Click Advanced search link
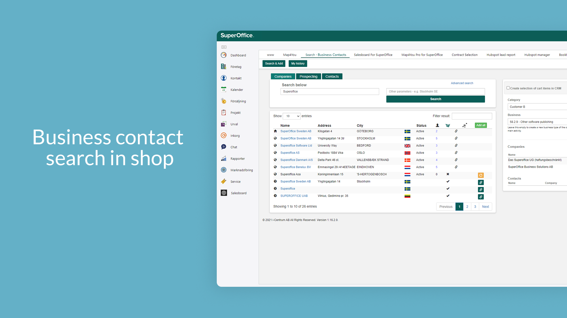The image size is (567, 318). [462, 83]
